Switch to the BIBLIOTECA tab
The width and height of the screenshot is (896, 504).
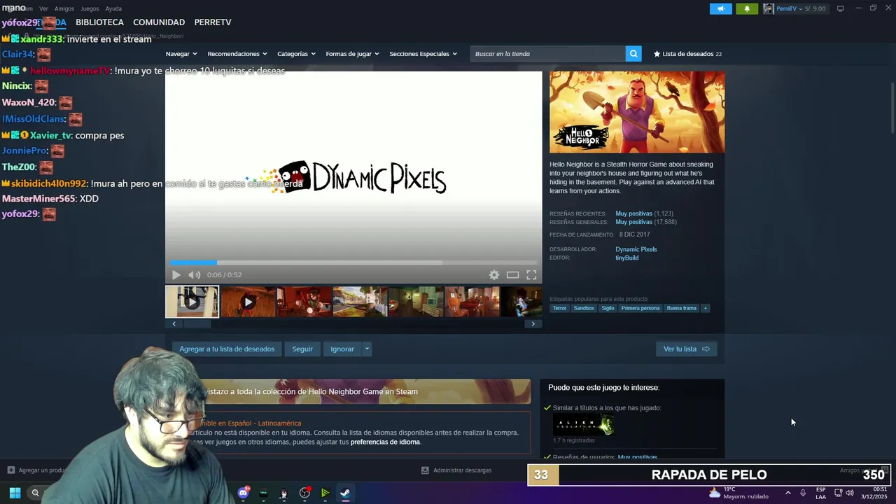coord(99,22)
